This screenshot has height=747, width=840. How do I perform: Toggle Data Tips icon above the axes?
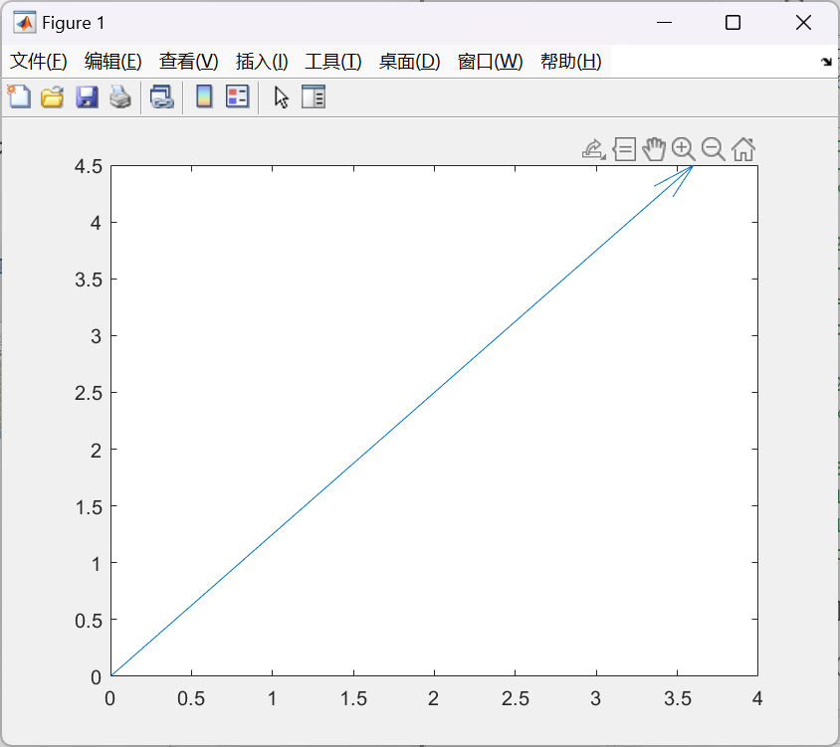coord(624,149)
